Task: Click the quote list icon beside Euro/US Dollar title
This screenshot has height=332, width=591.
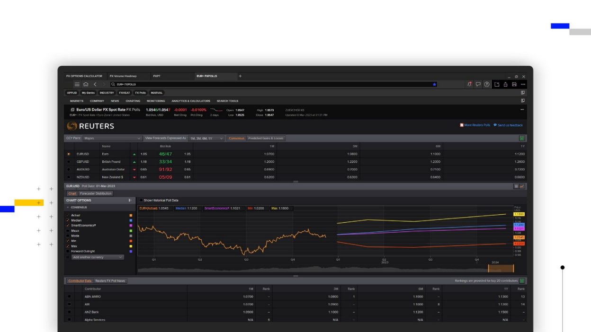Action: (72, 110)
